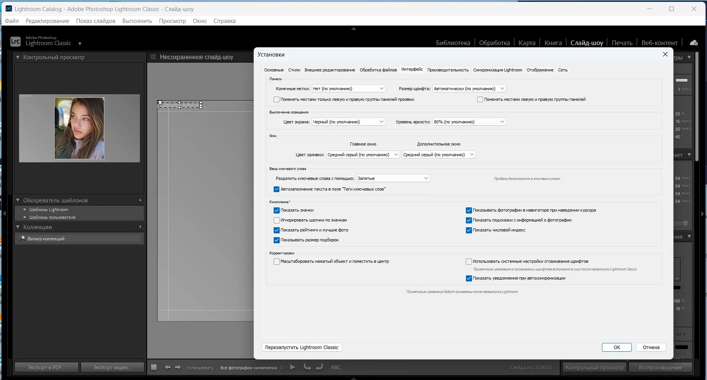This screenshot has width=707, height=380.
Task: Uncheck Показать подсказки с информацией о фотографии
Action: coord(469,220)
